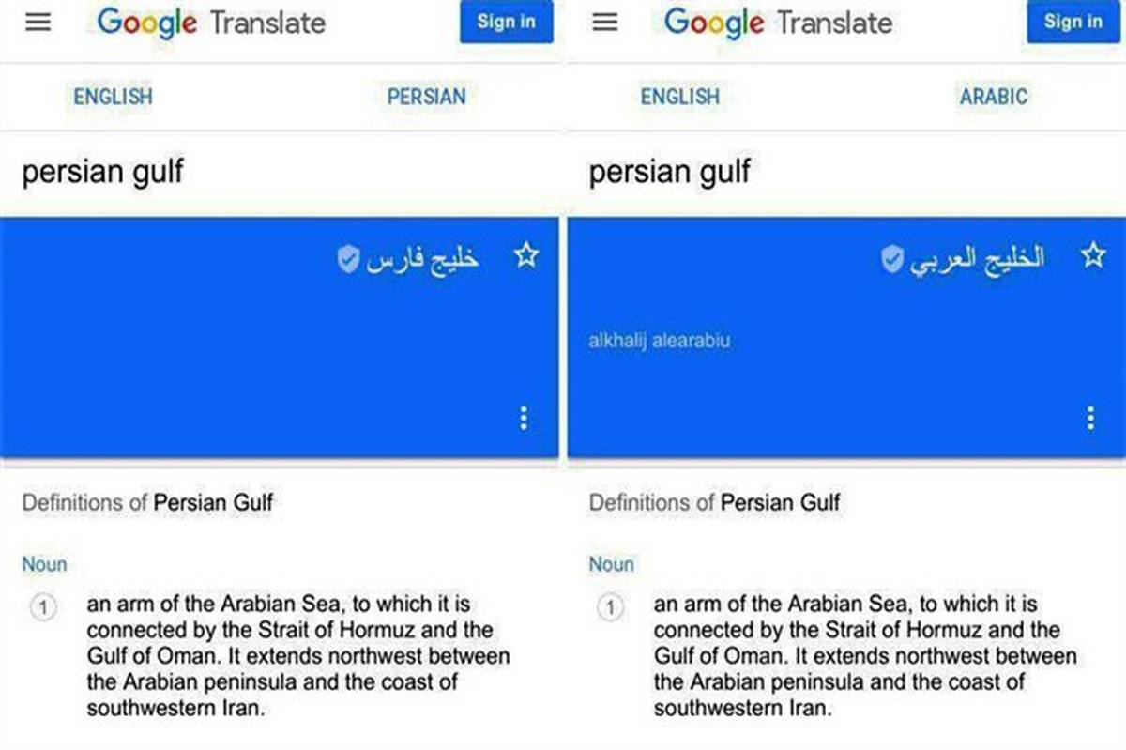
Task: Click verified shield badge beside Arabic translation
Action: [892, 261]
